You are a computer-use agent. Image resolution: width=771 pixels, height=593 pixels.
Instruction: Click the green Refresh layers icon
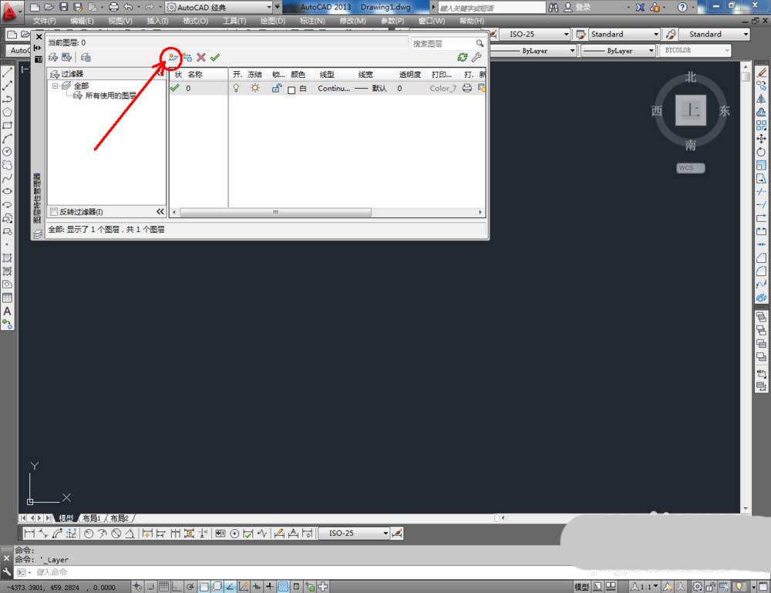(462, 58)
